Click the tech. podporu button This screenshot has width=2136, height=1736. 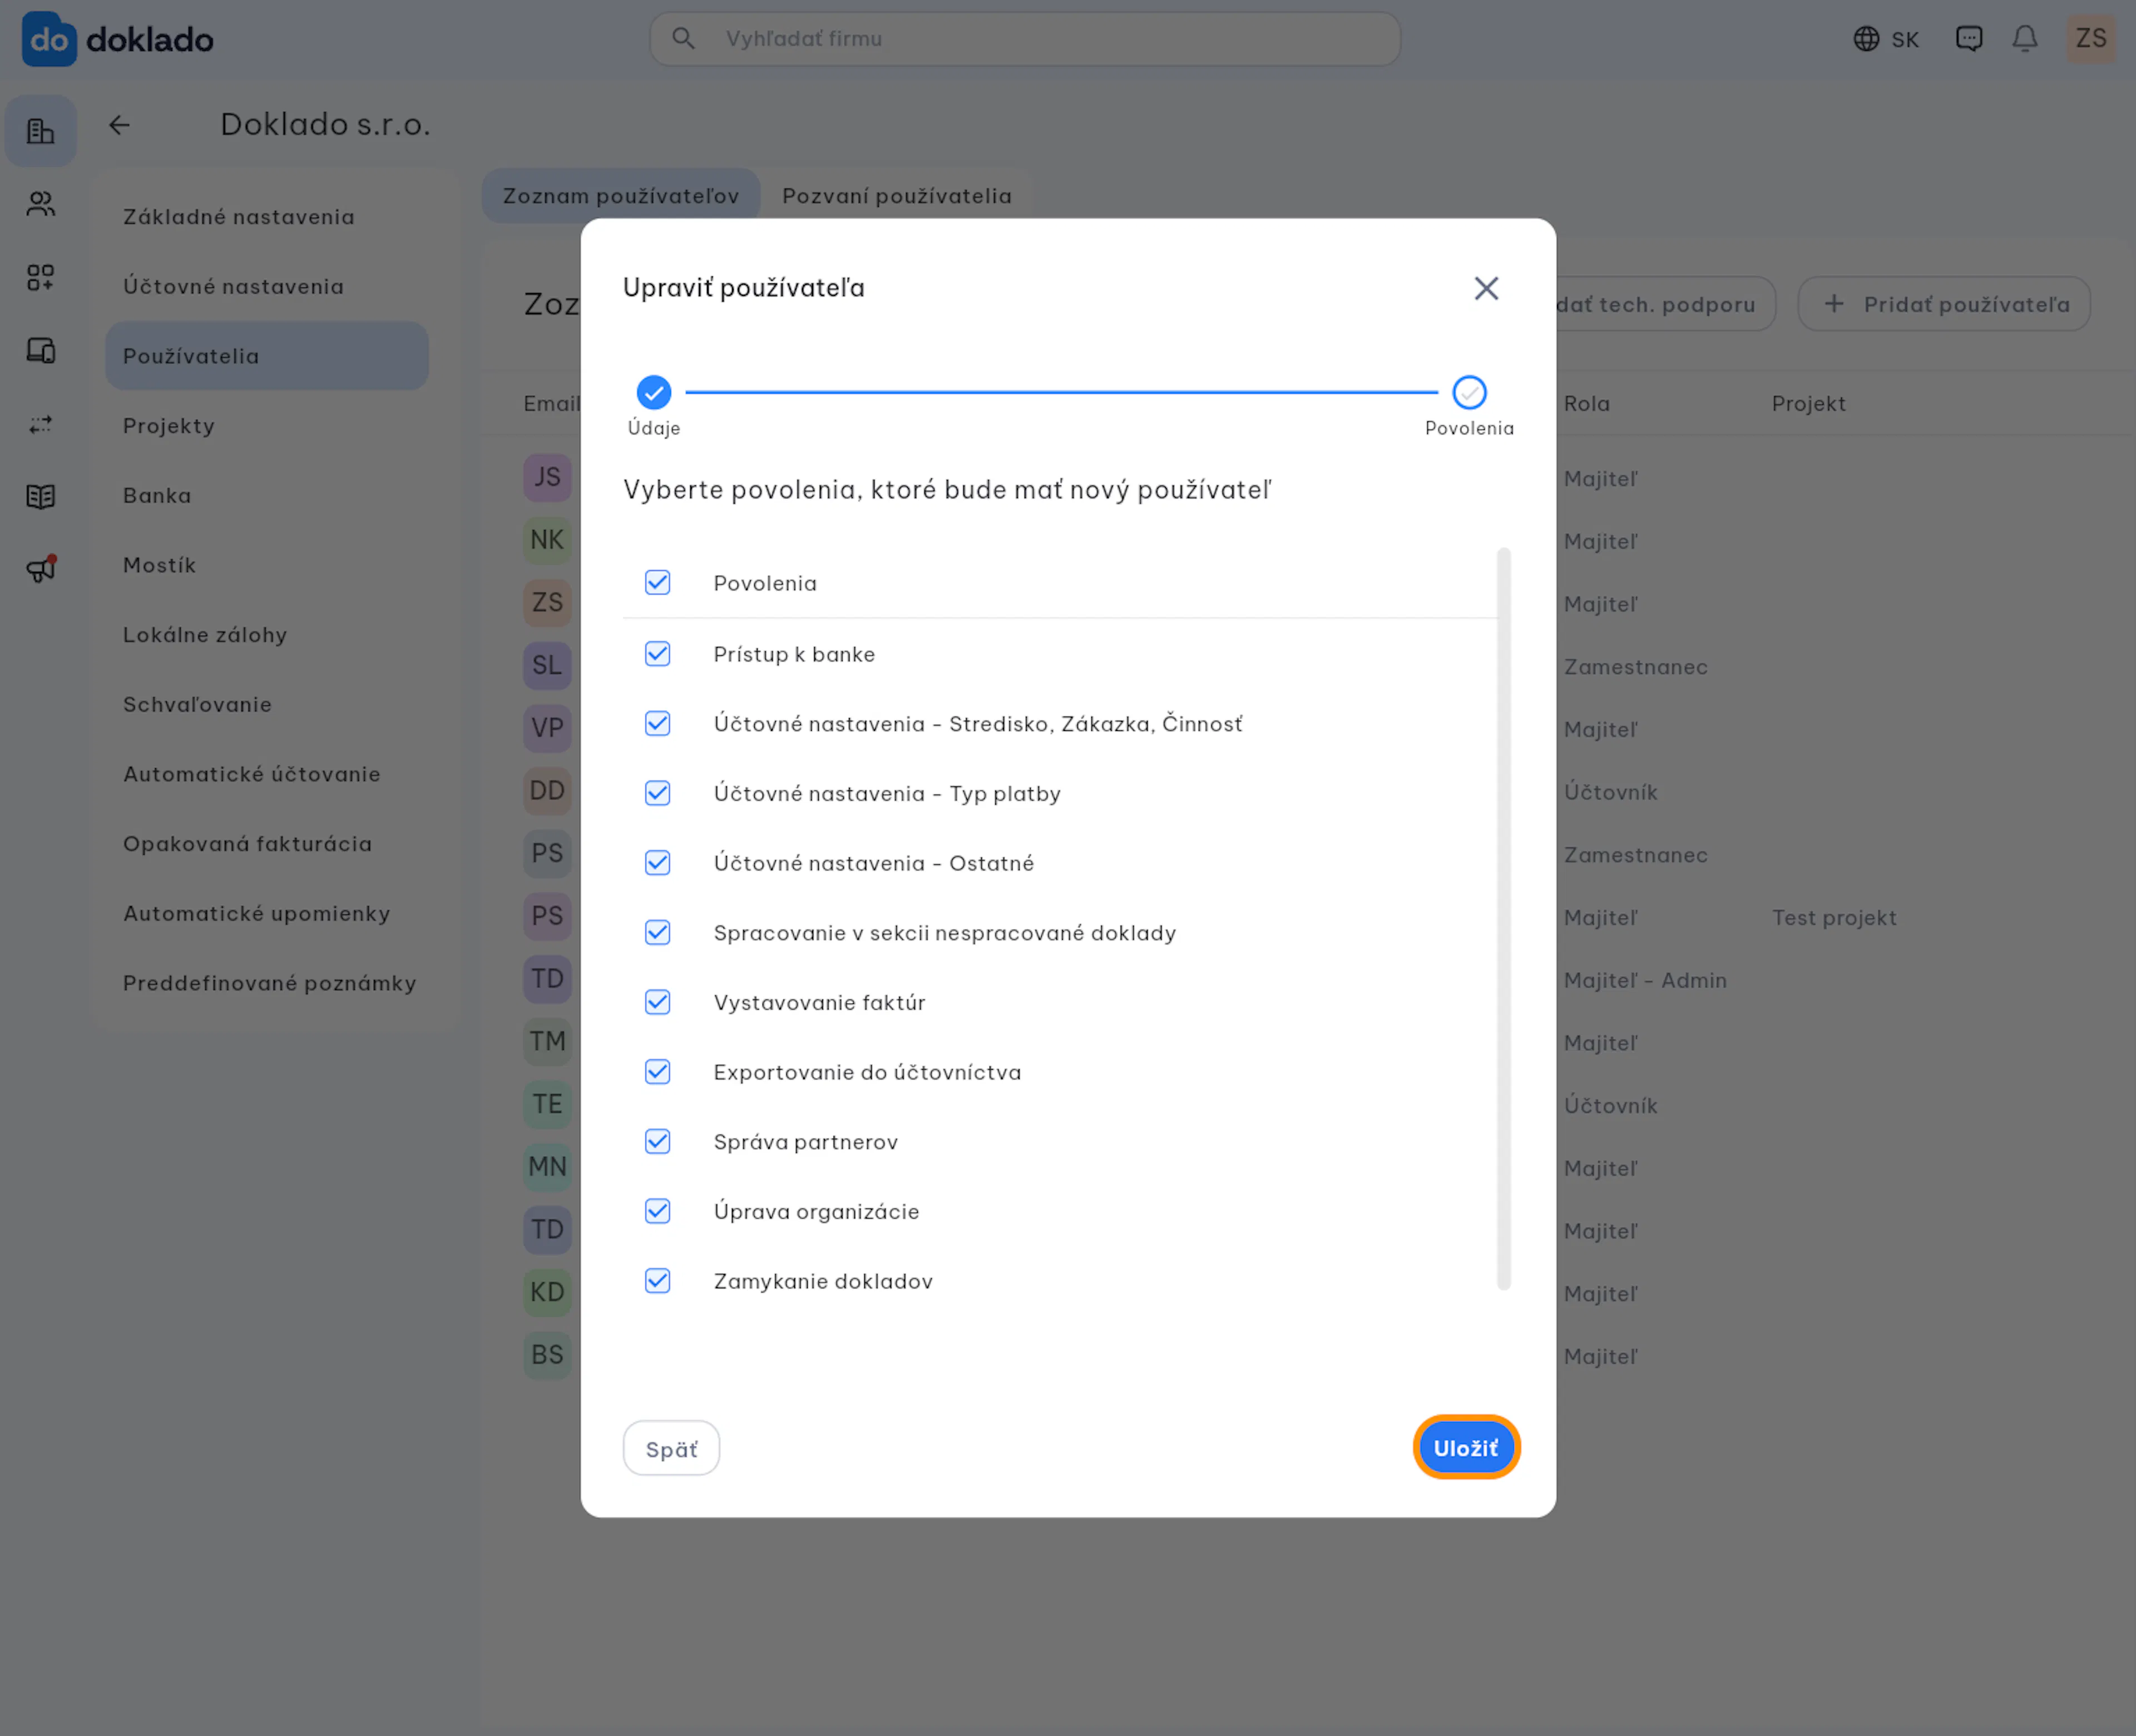click(x=1665, y=304)
